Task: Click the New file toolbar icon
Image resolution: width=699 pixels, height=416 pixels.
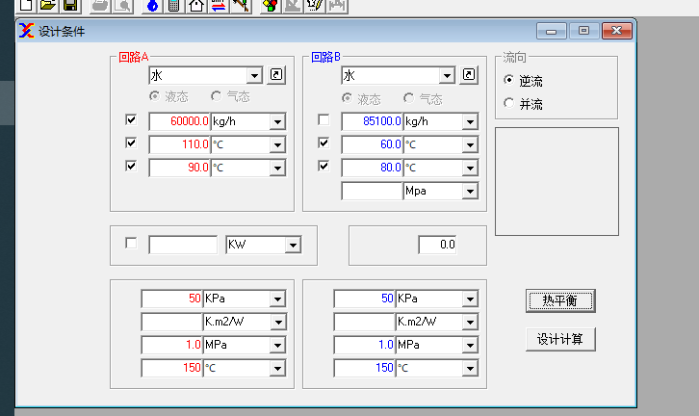Action: (x=26, y=6)
